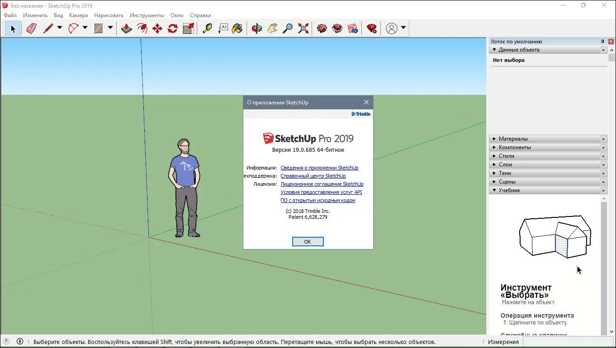Viewport: 616px width, 348px height.
Task: Open the Файл menu
Action: click(x=10, y=15)
